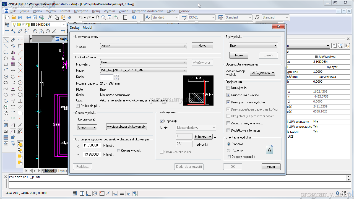The image size is (354, 199).
Task: Click into the X offset input field
Action: [x=91, y=145]
